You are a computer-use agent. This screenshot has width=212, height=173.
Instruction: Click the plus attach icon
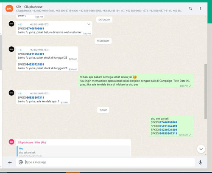(x=10, y=162)
